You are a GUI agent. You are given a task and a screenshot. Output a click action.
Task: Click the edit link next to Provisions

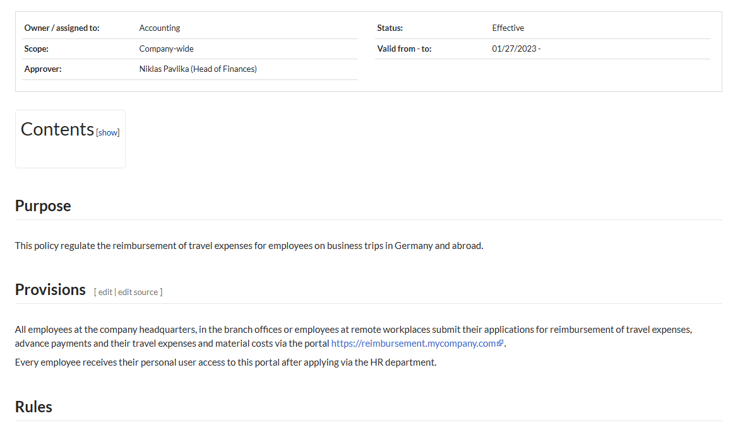(105, 292)
